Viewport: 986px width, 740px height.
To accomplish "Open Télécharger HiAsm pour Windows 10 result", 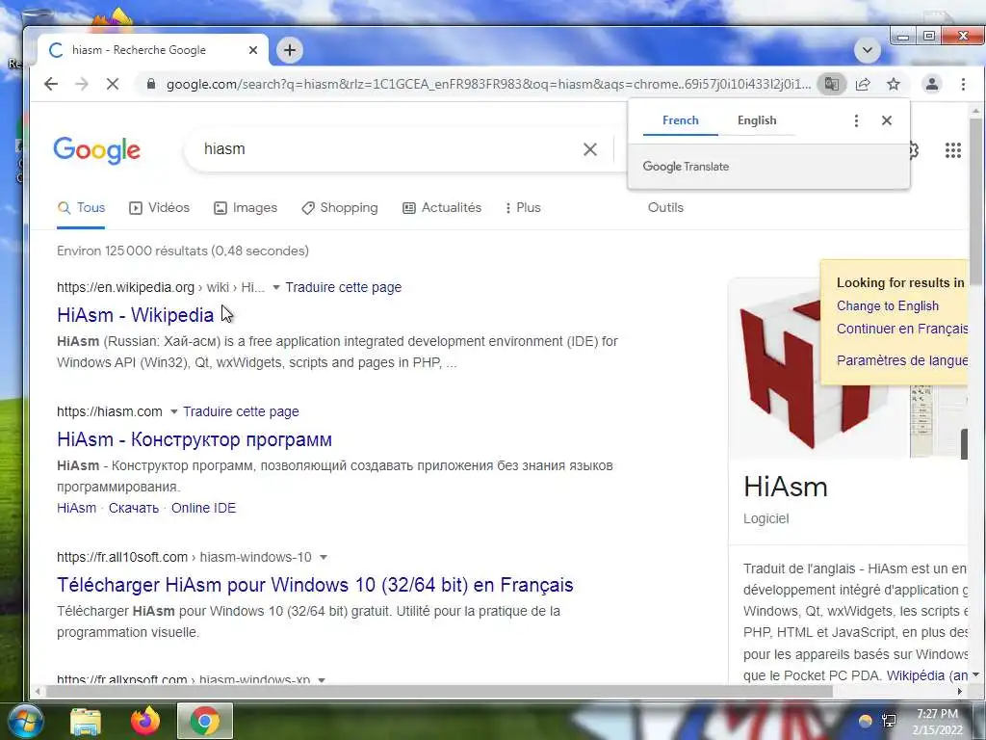I will [x=315, y=585].
